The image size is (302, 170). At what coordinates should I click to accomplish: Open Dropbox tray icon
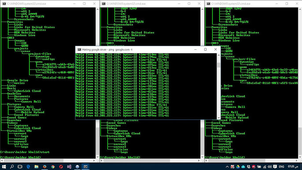248,167
